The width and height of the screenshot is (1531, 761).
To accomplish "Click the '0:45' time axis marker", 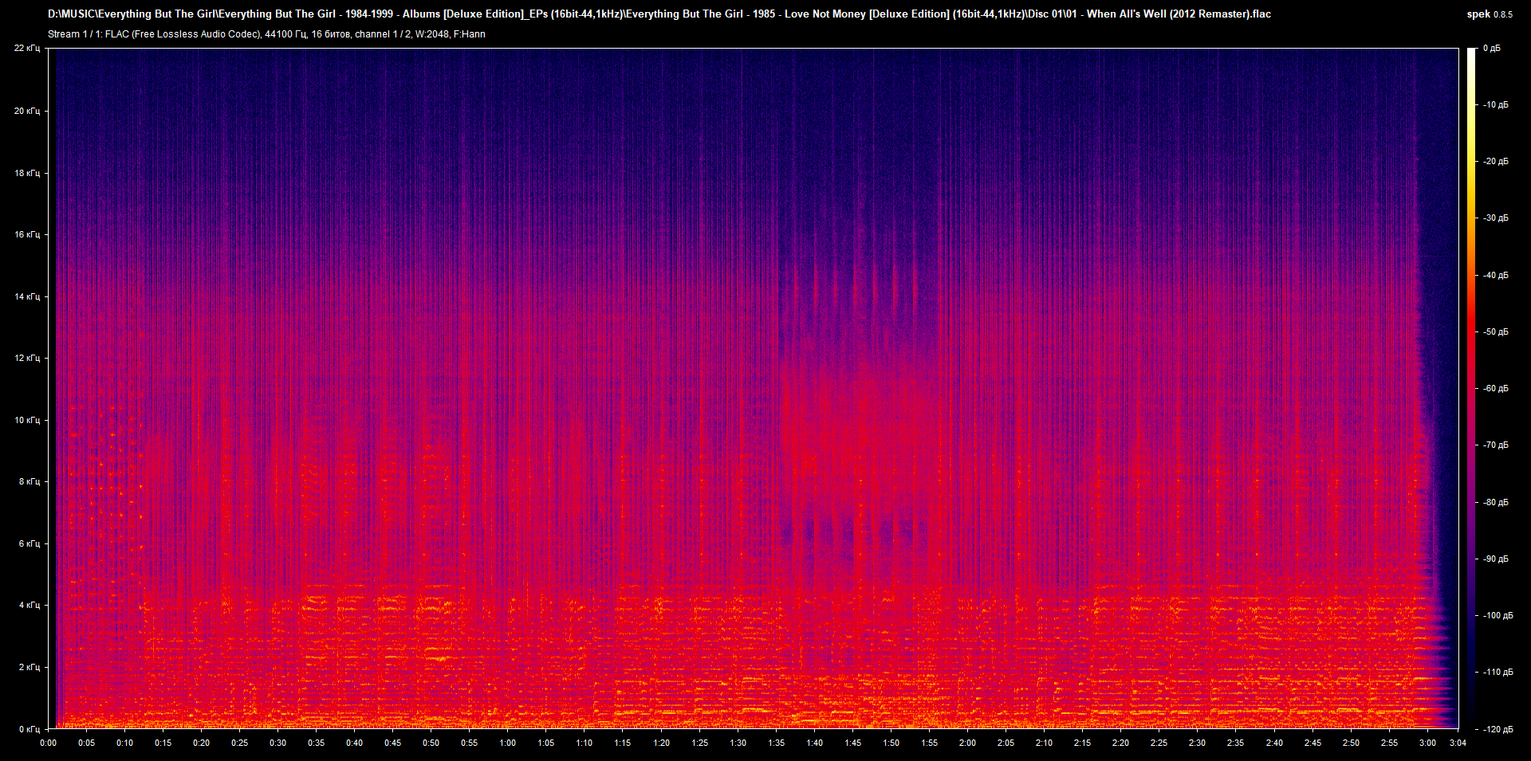I will click(392, 743).
